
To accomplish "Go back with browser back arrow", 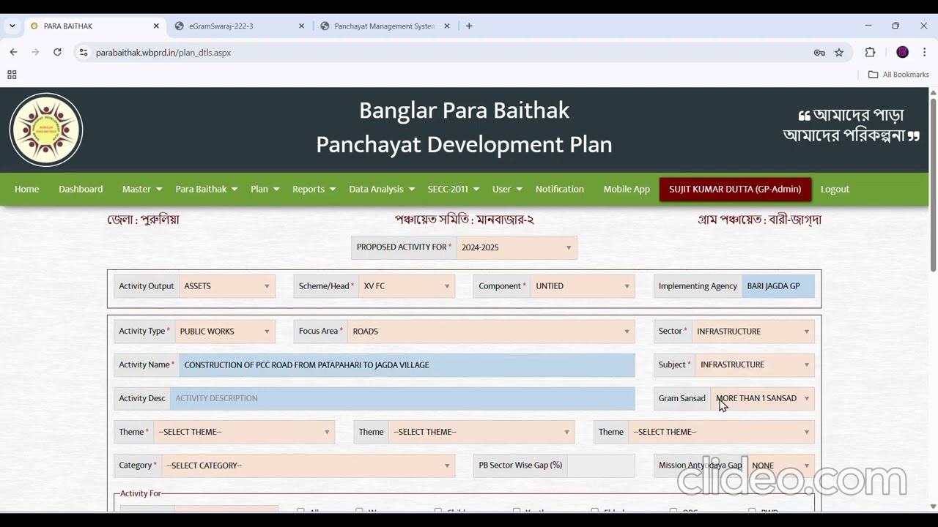I will (13, 52).
